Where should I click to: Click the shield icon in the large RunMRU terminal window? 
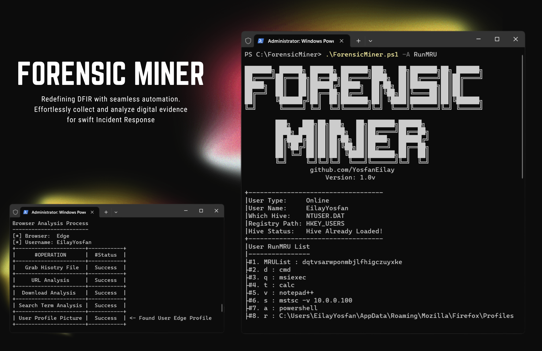248,41
